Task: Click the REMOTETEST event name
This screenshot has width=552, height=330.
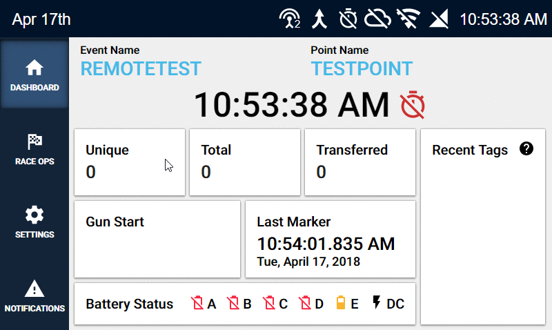Action: pos(141,68)
